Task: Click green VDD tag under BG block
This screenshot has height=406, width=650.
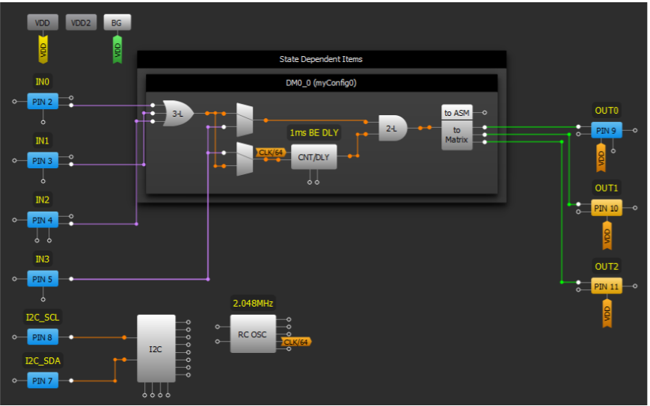Action: (117, 49)
